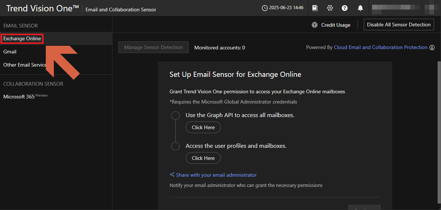
Task: Click the Credit Usage coin icon
Action: coord(314,25)
